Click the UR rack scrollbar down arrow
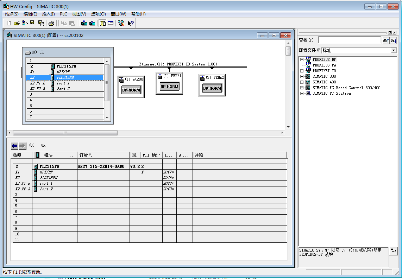Screen dimensions: 402x279 (107, 118)
